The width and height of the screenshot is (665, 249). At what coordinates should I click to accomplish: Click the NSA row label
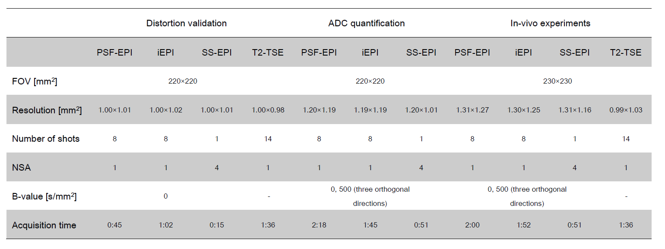[22, 168]
